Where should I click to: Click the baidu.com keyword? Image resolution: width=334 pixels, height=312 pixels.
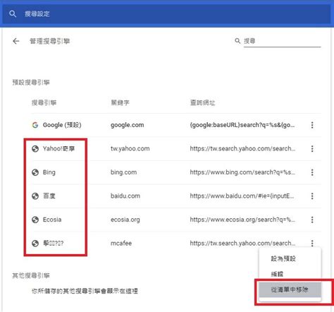click(125, 196)
